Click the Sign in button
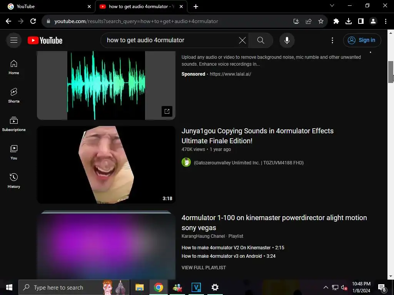The width and height of the screenshot is (394, 295). pyautogui.click(x=362, y=40)
